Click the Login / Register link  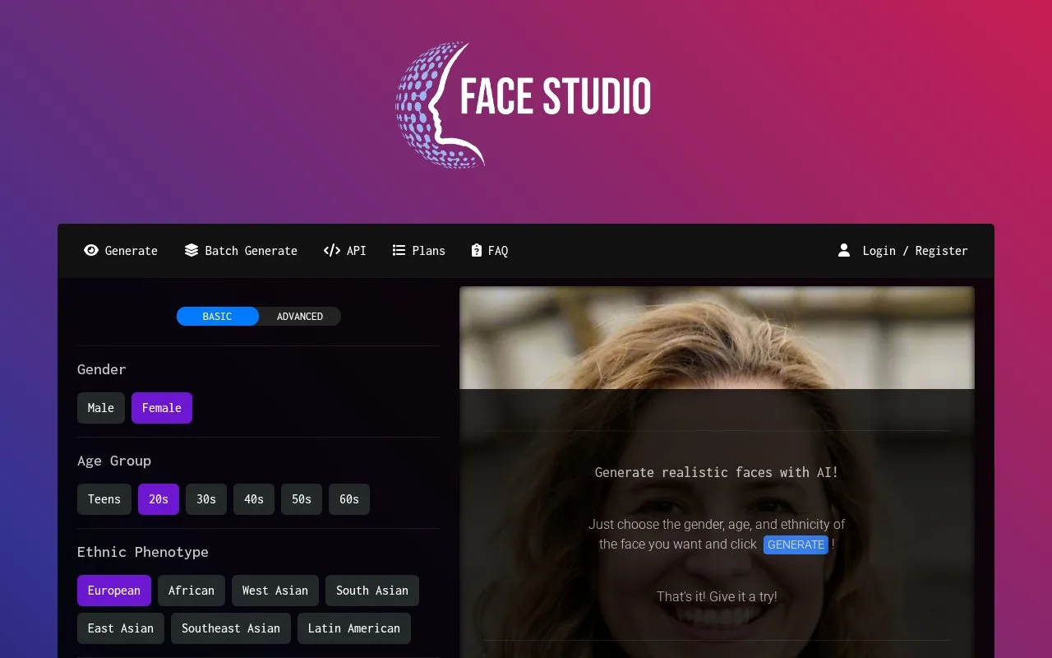[902, 251]
